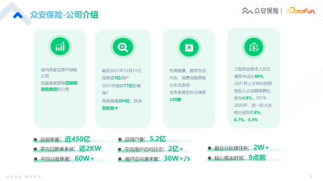Viewport: 323px width, 181px height.
Task: Click the green 6.7%、5.4% figures
Action: point(246,120)
